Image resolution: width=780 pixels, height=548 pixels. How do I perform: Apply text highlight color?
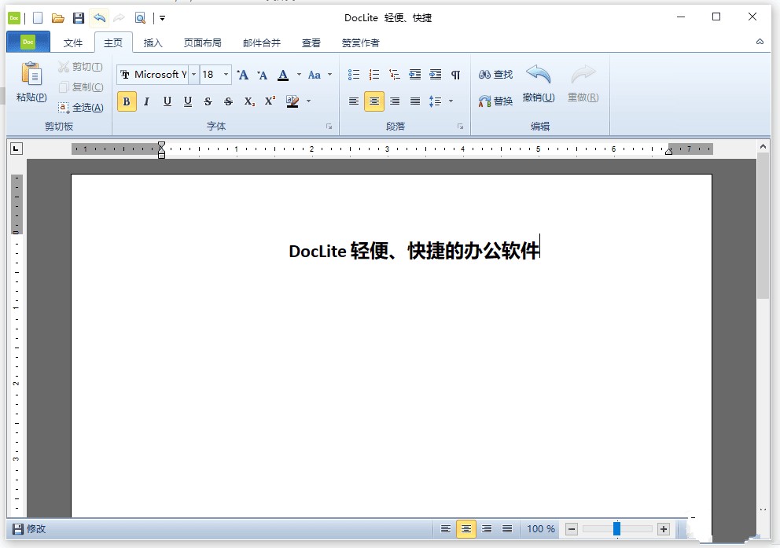tap(292, 101)
